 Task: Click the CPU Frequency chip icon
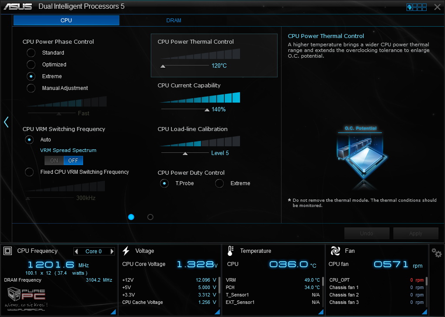pos(8,251)
